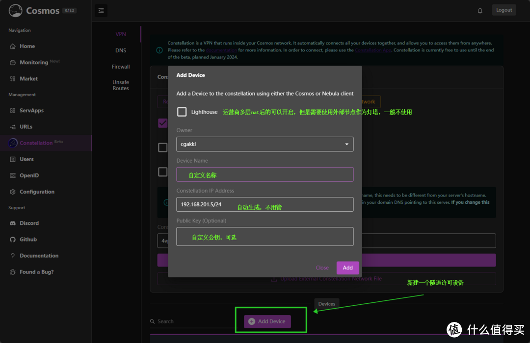Click the Github logo icon
The image size is (530, 343).
[13, 239]
